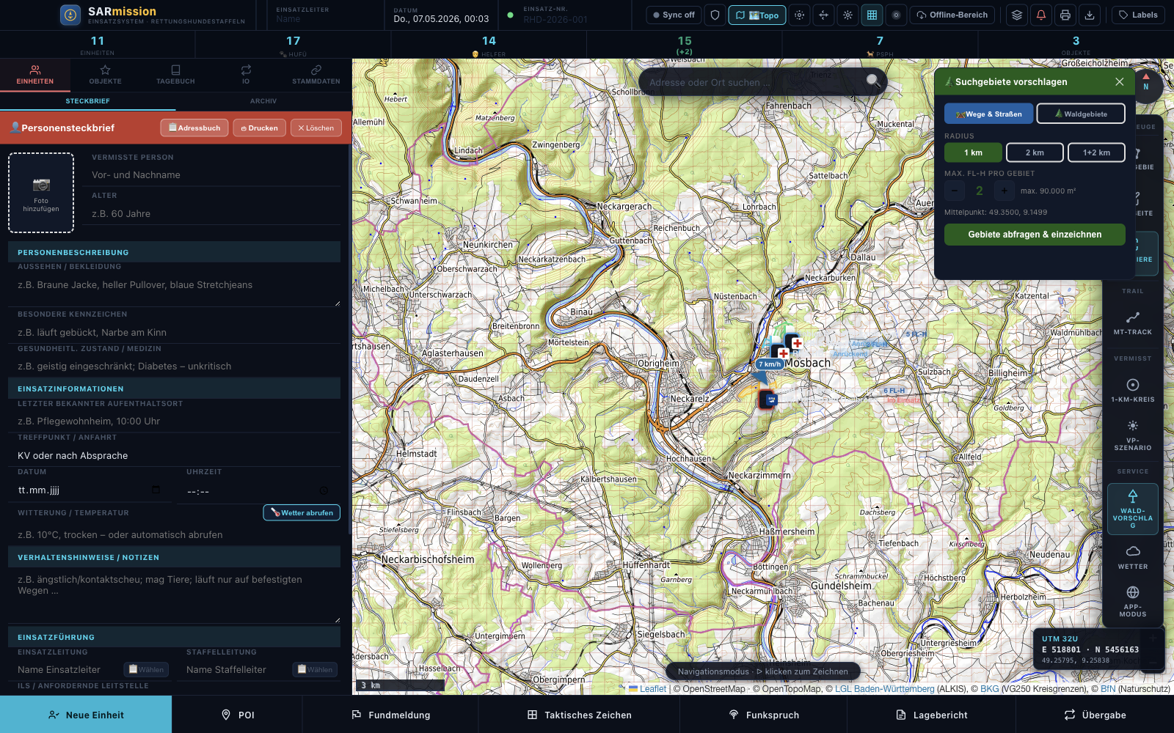1174x733 pixels.
Task: Click the Drucken button
Action: pos(260,128)
